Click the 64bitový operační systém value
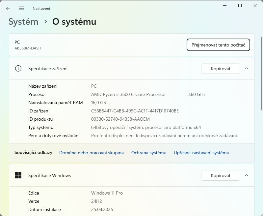 [146, 127]
